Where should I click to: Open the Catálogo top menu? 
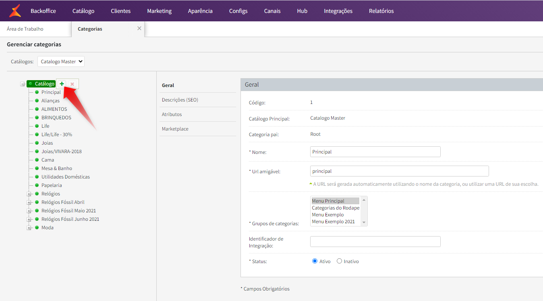83,11
